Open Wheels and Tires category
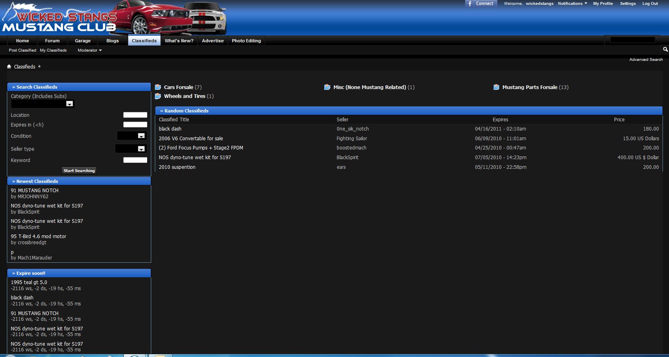 point(185,96)
